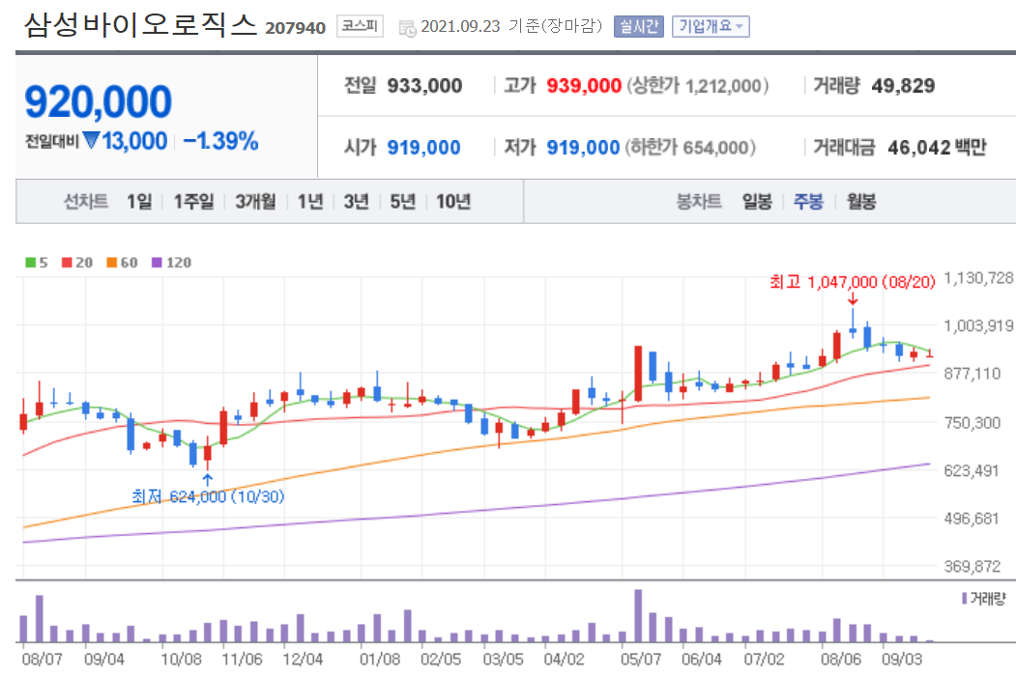The image size is (1016, 676).
Task: Switch to 일봉 candlestick chart
Action: pos(757,202)
